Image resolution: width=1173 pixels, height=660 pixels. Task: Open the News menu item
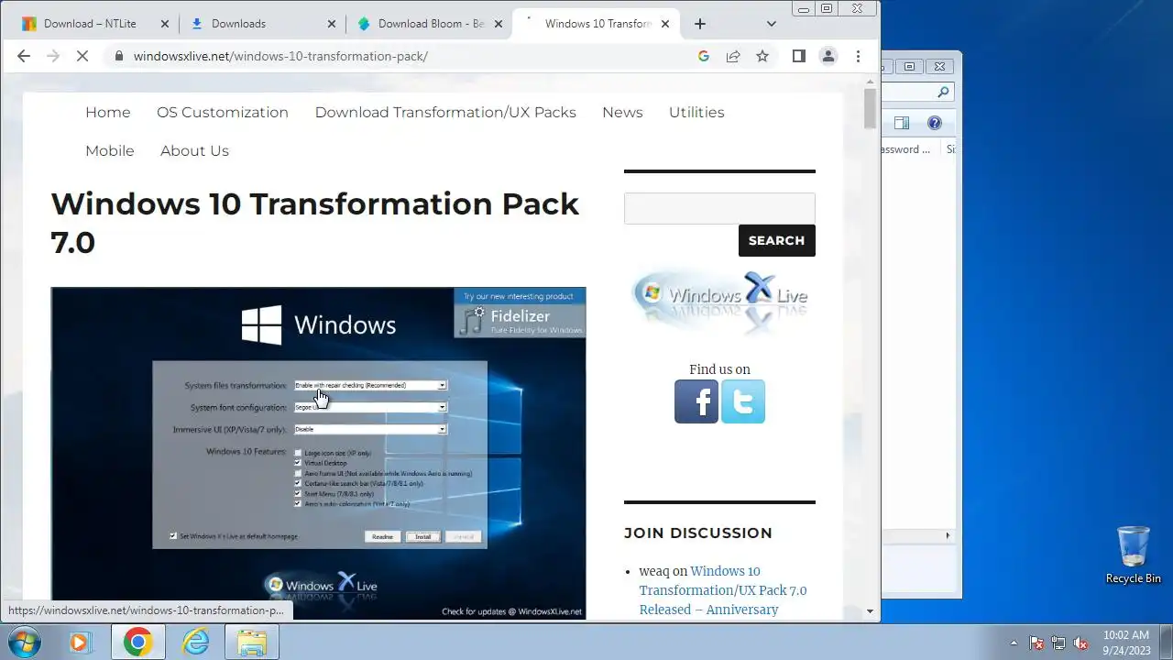[622, 112]
